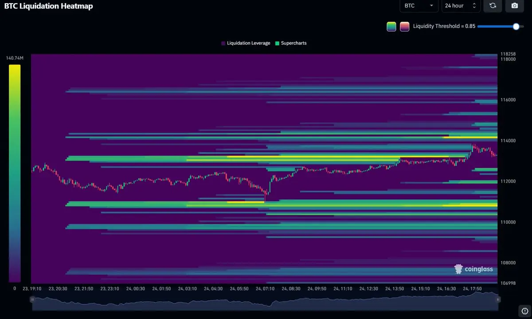This screenshot has height=319, width=532.
Task: Open the 24 hour timeframe selector
Action: click(461, 6)
